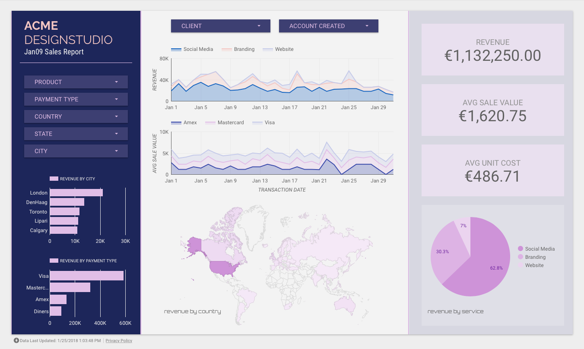Select the Website legend in revenue chart

(278, 49)
